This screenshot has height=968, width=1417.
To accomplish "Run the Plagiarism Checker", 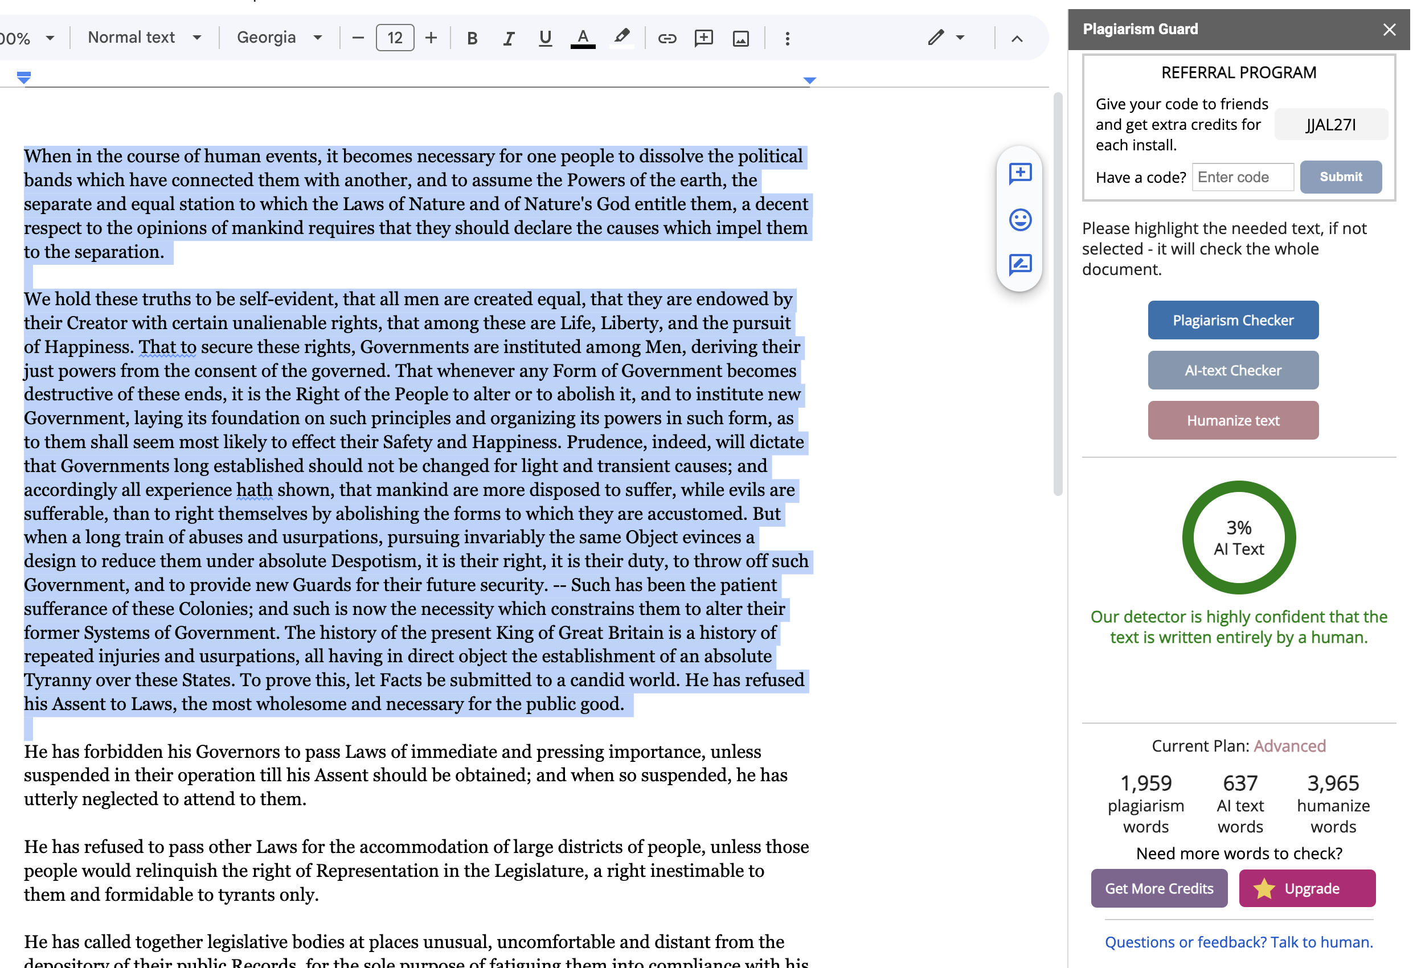I will (1233, 320).
